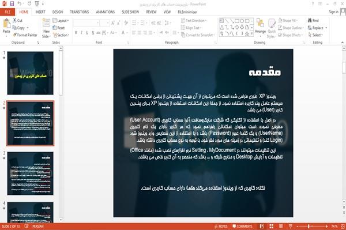Reset the slide layout
The height and width of the screenshot is (230, 346).
click(59, 28)
